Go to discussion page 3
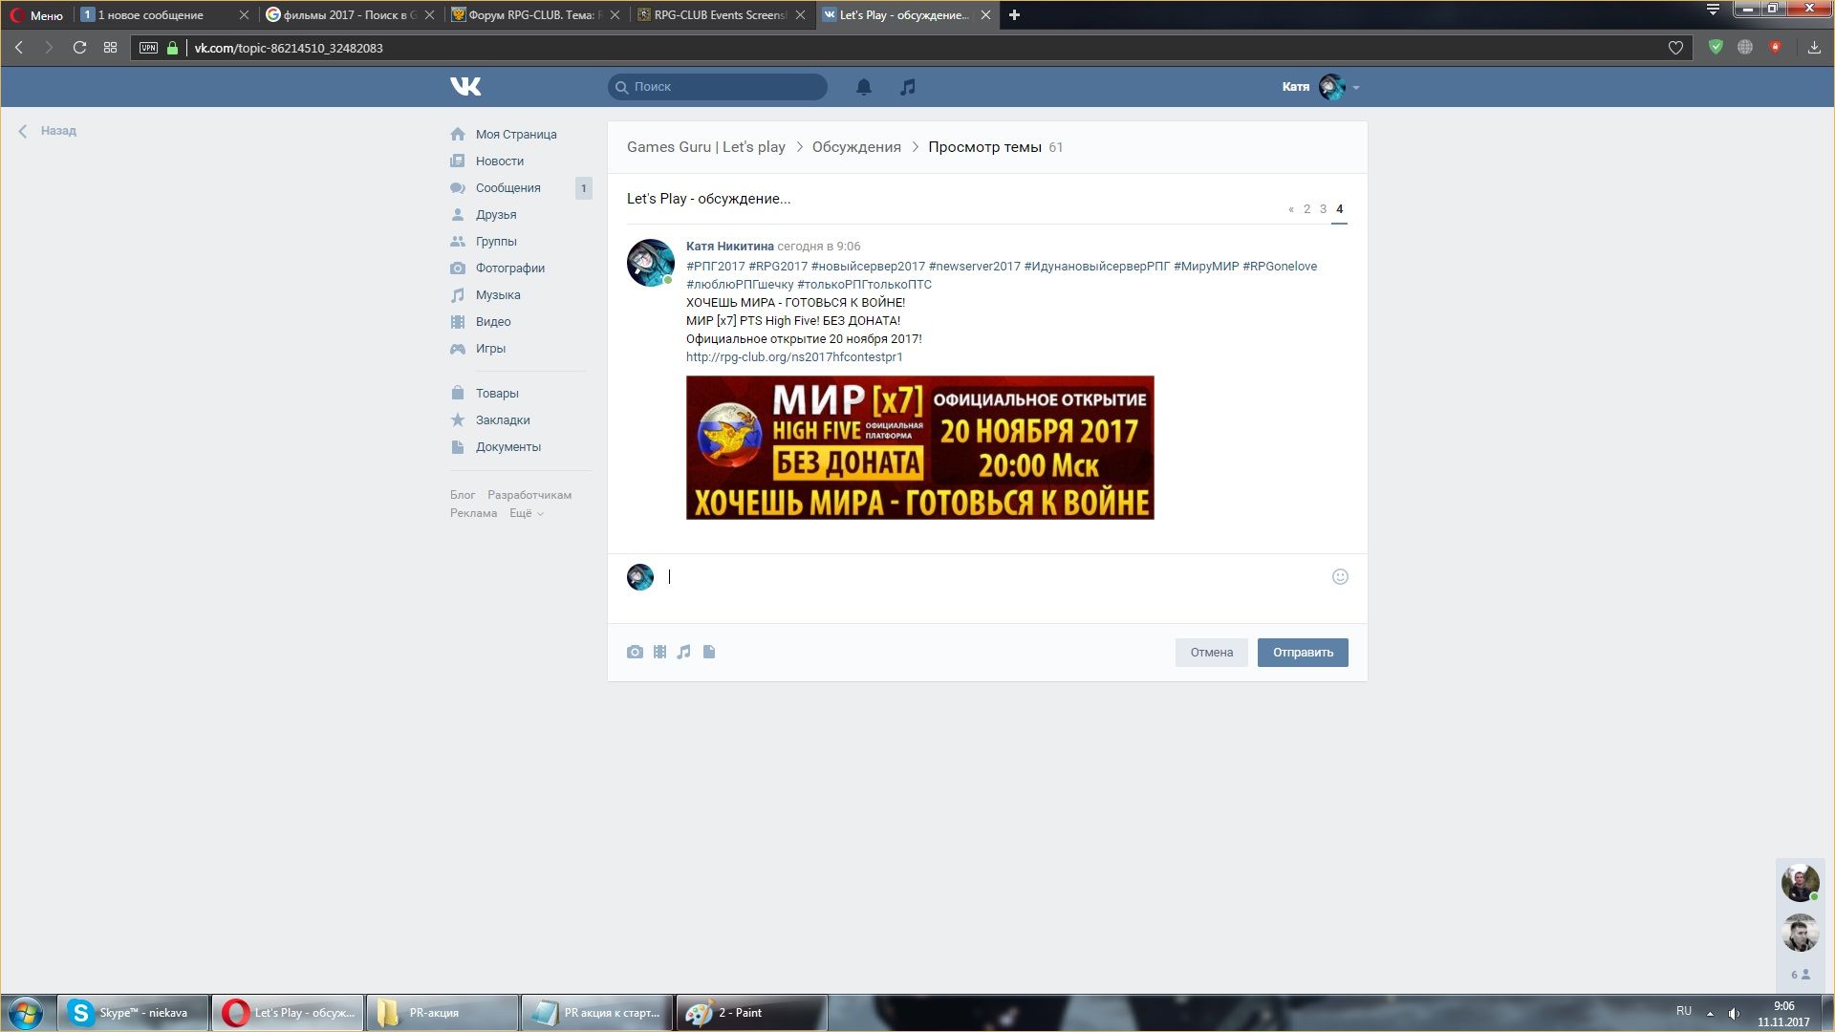1835x1032 pixels. 1323,208
